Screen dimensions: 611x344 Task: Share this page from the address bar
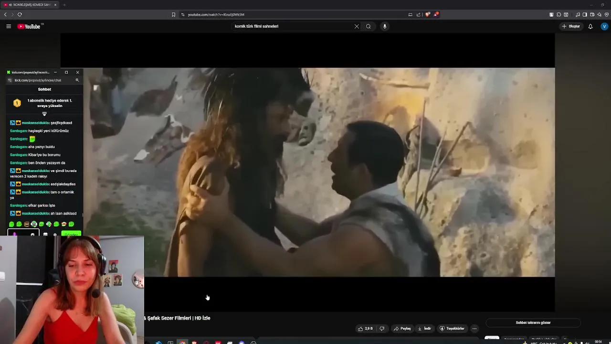pos(419,14)
